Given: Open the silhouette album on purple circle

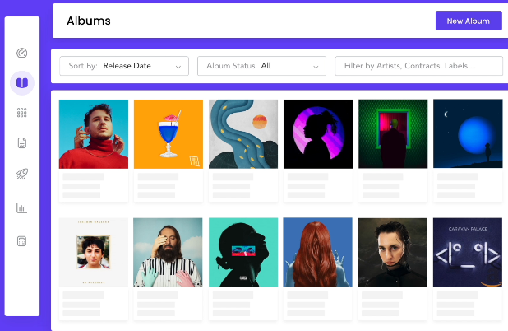Looking at the screenshot, I should (318, 134).
